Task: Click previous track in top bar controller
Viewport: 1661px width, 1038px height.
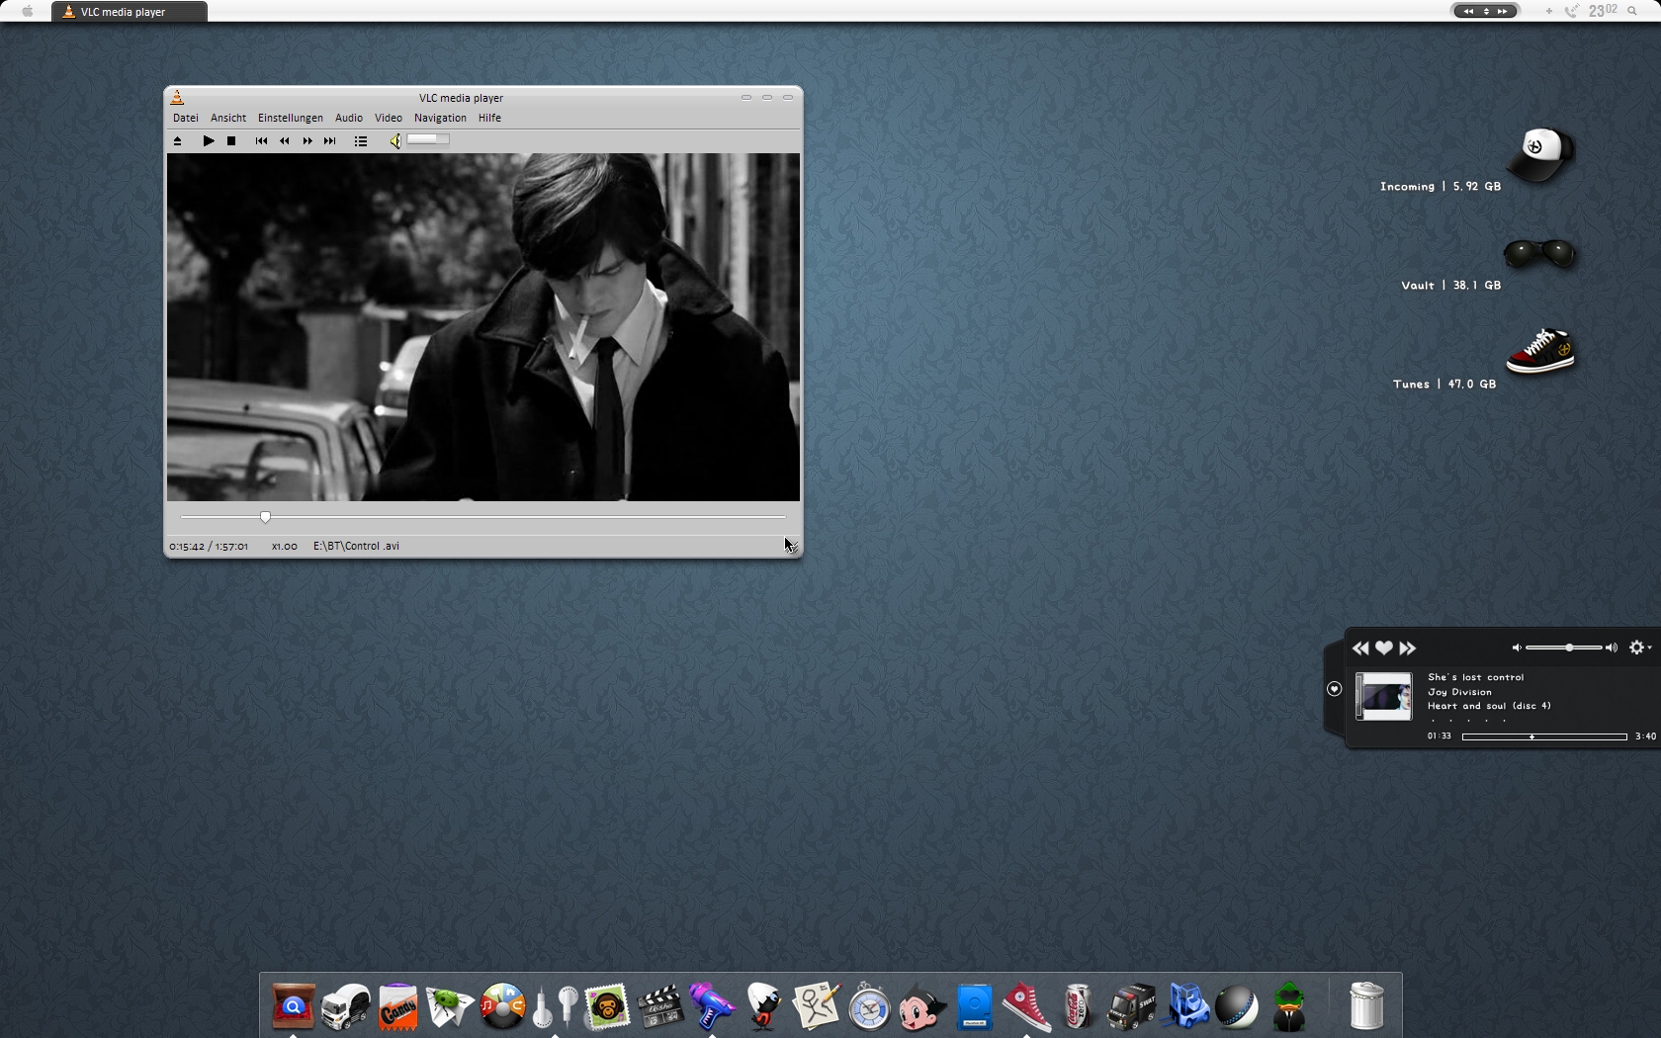Action: [x=1468, y=11]
